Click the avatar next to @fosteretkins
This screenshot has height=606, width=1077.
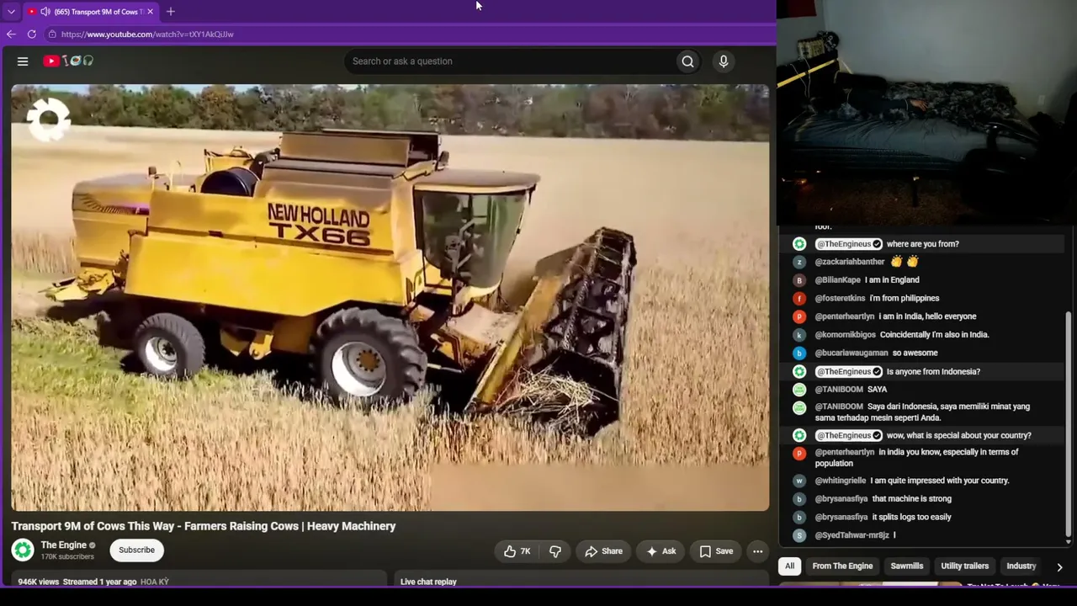799,298
